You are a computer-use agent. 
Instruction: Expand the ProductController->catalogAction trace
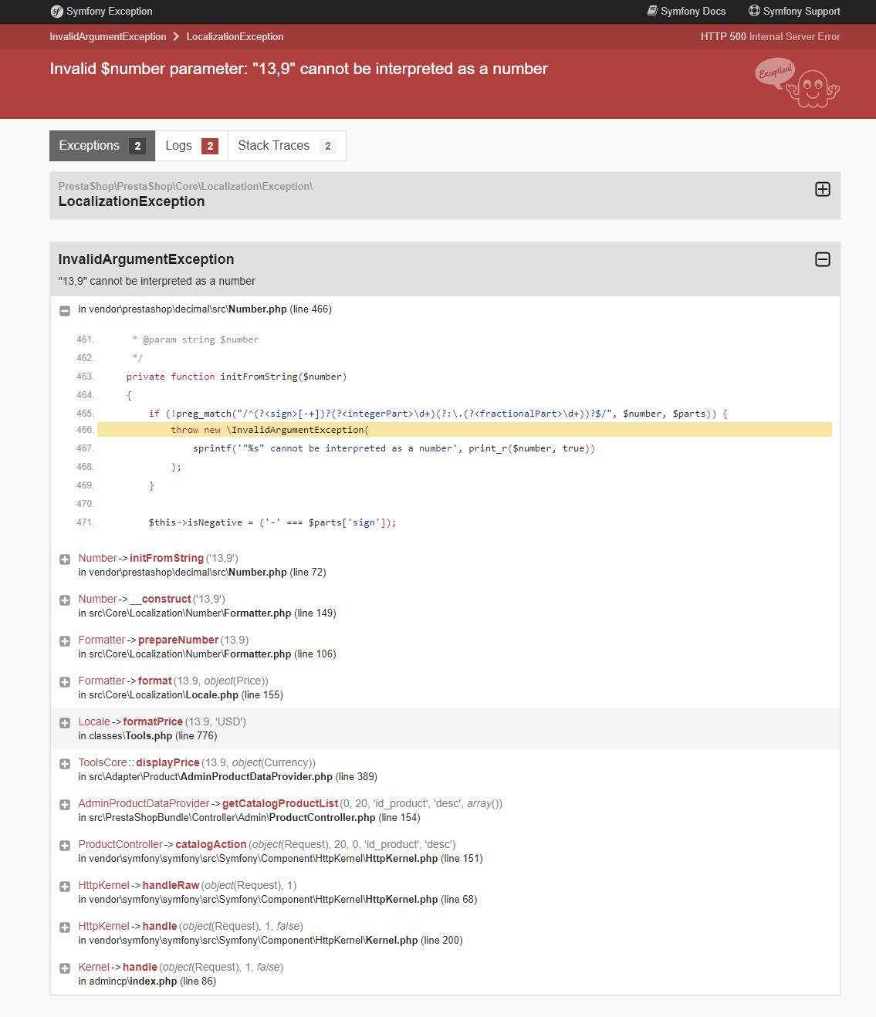point(65,846)
